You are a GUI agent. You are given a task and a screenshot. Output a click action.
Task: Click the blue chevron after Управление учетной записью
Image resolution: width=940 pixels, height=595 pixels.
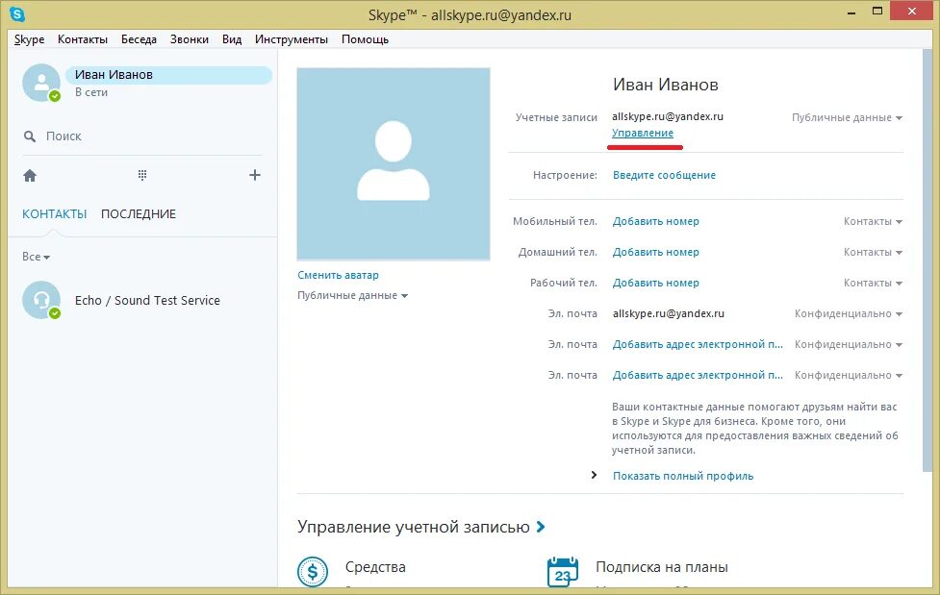(541, 527)
